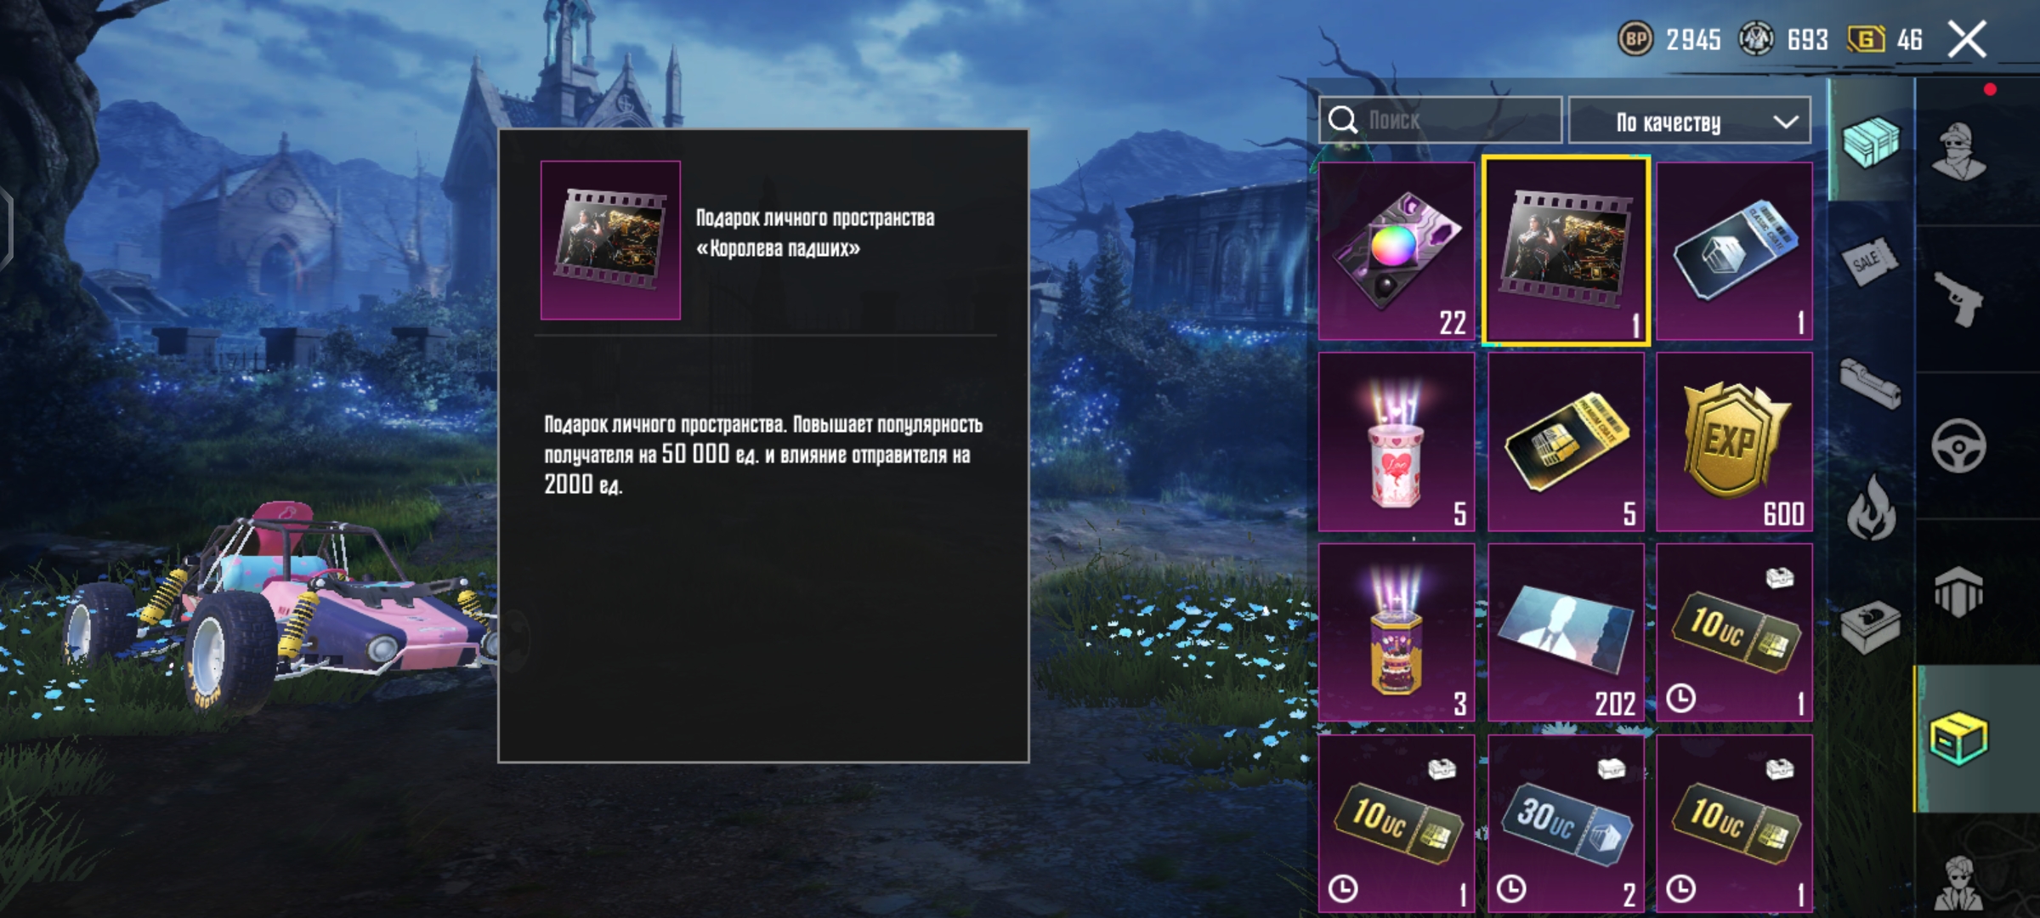Close the inventory screen with X
This screenshot has width=2040, height=918.
click(1967, 39)
